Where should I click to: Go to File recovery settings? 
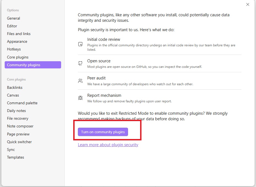(x=18, y=118)
